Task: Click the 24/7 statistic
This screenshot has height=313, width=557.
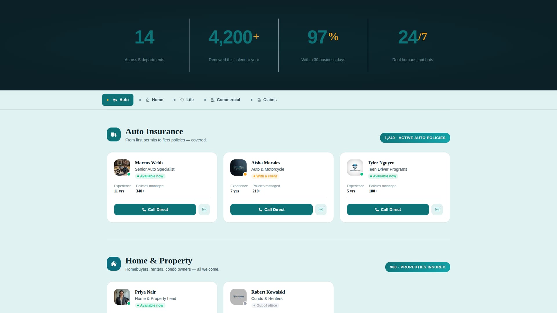Action: [413, 37]
